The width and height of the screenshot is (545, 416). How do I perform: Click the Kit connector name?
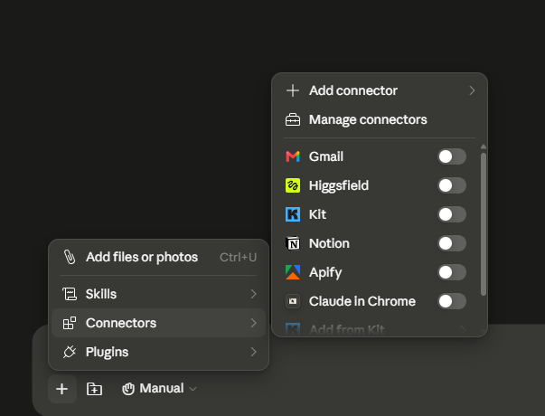pos(317,214)
